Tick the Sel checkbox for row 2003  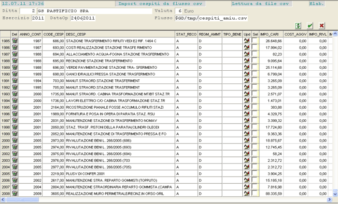(255, 160)
